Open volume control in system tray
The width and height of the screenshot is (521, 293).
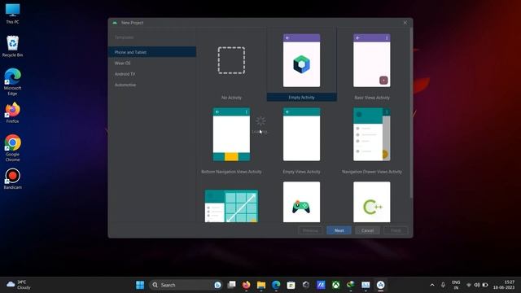[477, 285]
